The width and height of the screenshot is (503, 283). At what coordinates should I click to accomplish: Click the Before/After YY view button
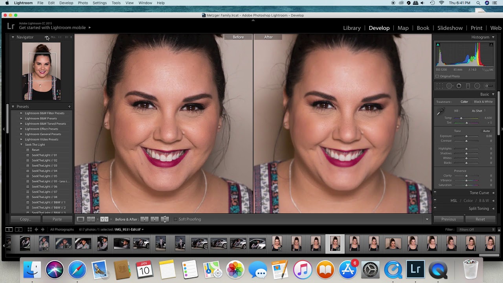coord(104,219)
